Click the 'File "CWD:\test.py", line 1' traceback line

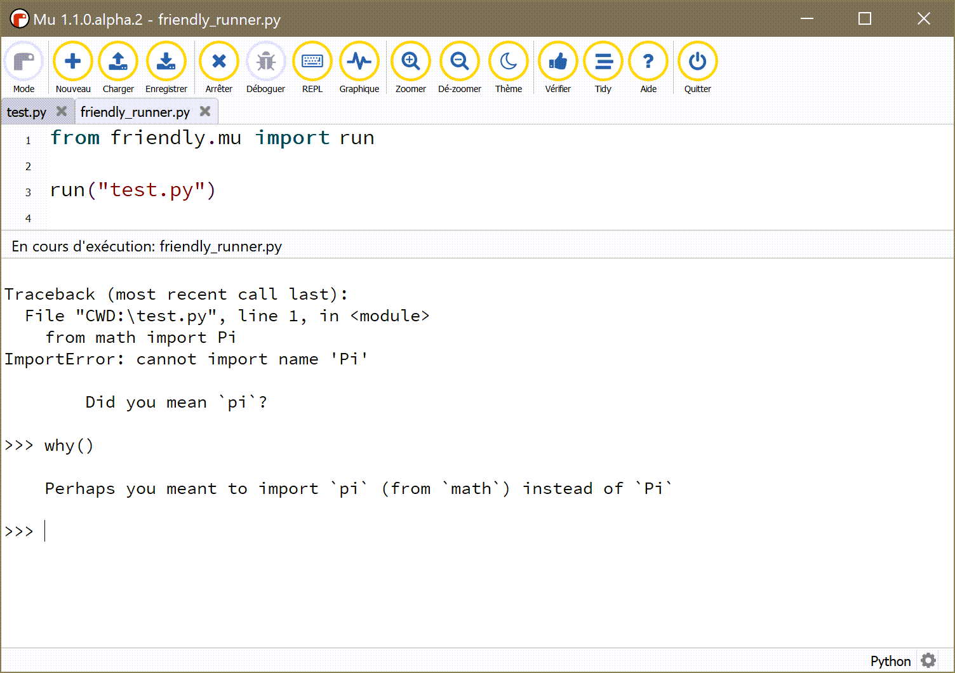pyautogui.click(x=227, y=316)
